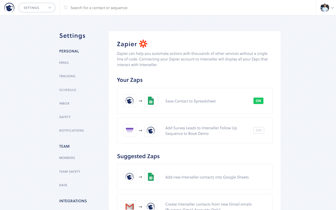Viewport: 336px width, 210px height.
Task: Select the Members team section
Action: [x=67, y=158]
